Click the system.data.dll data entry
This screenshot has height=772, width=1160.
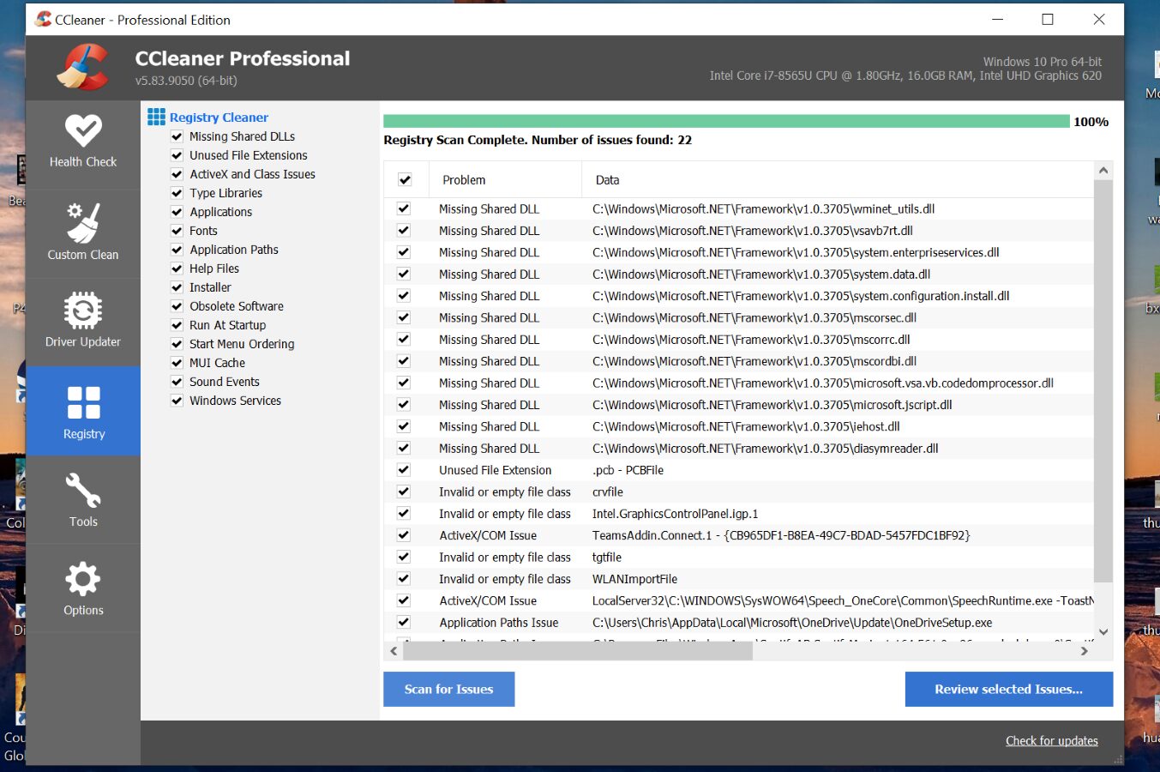click(760, 274)
